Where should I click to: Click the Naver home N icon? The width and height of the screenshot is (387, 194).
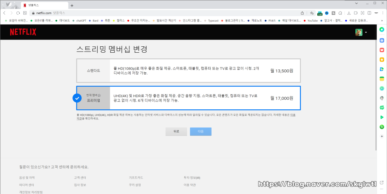25,13
